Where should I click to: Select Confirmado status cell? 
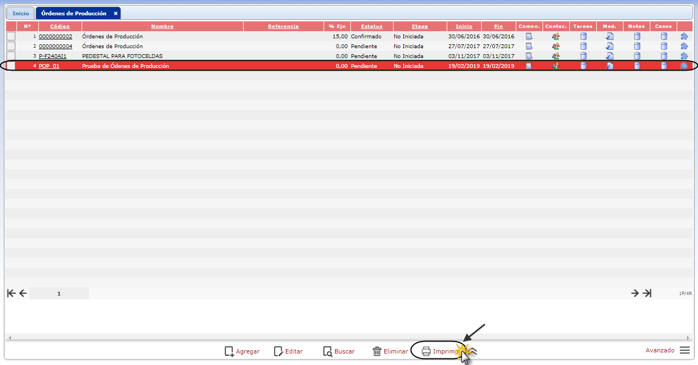coord(366,37)
